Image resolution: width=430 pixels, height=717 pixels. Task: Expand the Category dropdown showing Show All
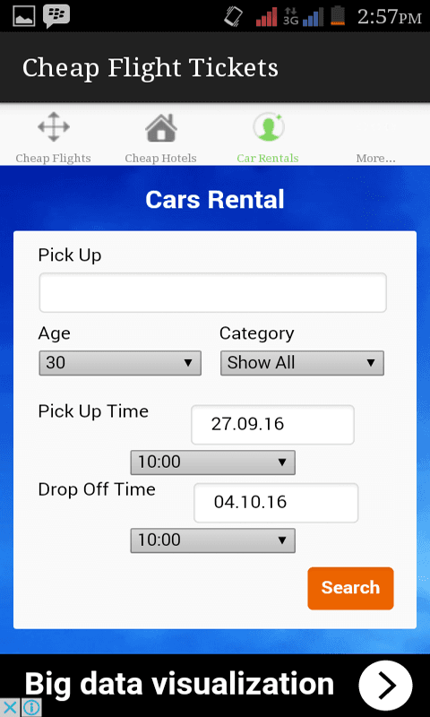coord(302,363)
